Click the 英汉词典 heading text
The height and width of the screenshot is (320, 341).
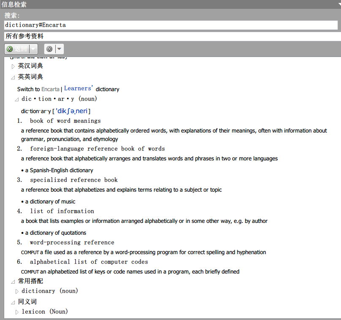click(30, 66)
